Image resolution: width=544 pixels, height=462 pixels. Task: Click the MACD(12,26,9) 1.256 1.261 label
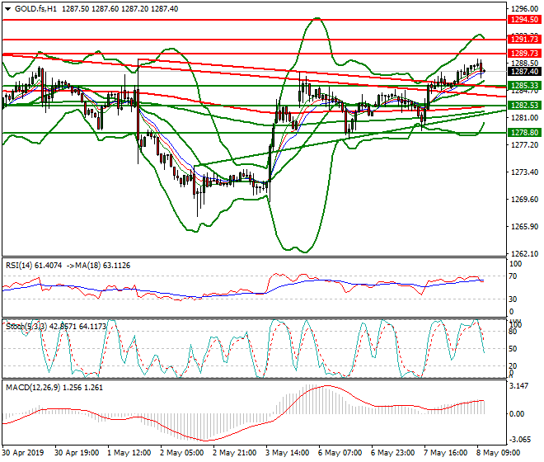54,388
